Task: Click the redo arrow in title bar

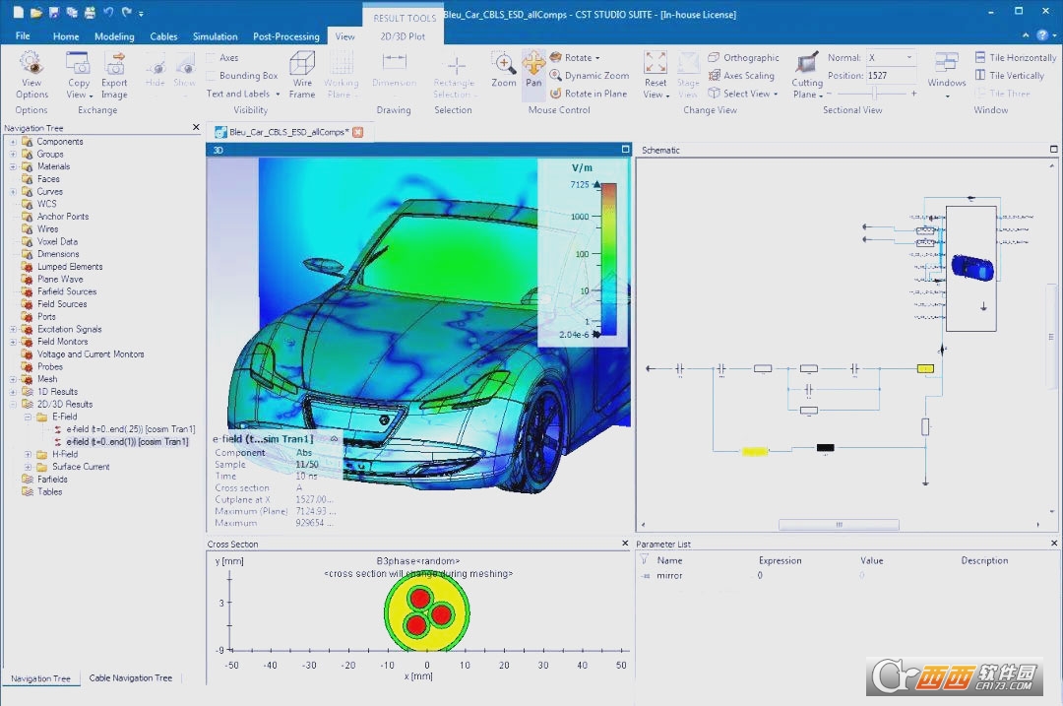Action: [x=127, y=12]
